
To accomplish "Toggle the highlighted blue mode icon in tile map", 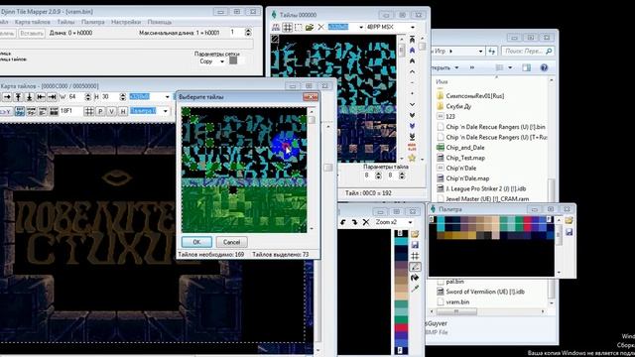I will tap(20, 111).
